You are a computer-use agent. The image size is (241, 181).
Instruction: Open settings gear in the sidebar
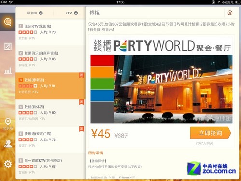(8, 164)
